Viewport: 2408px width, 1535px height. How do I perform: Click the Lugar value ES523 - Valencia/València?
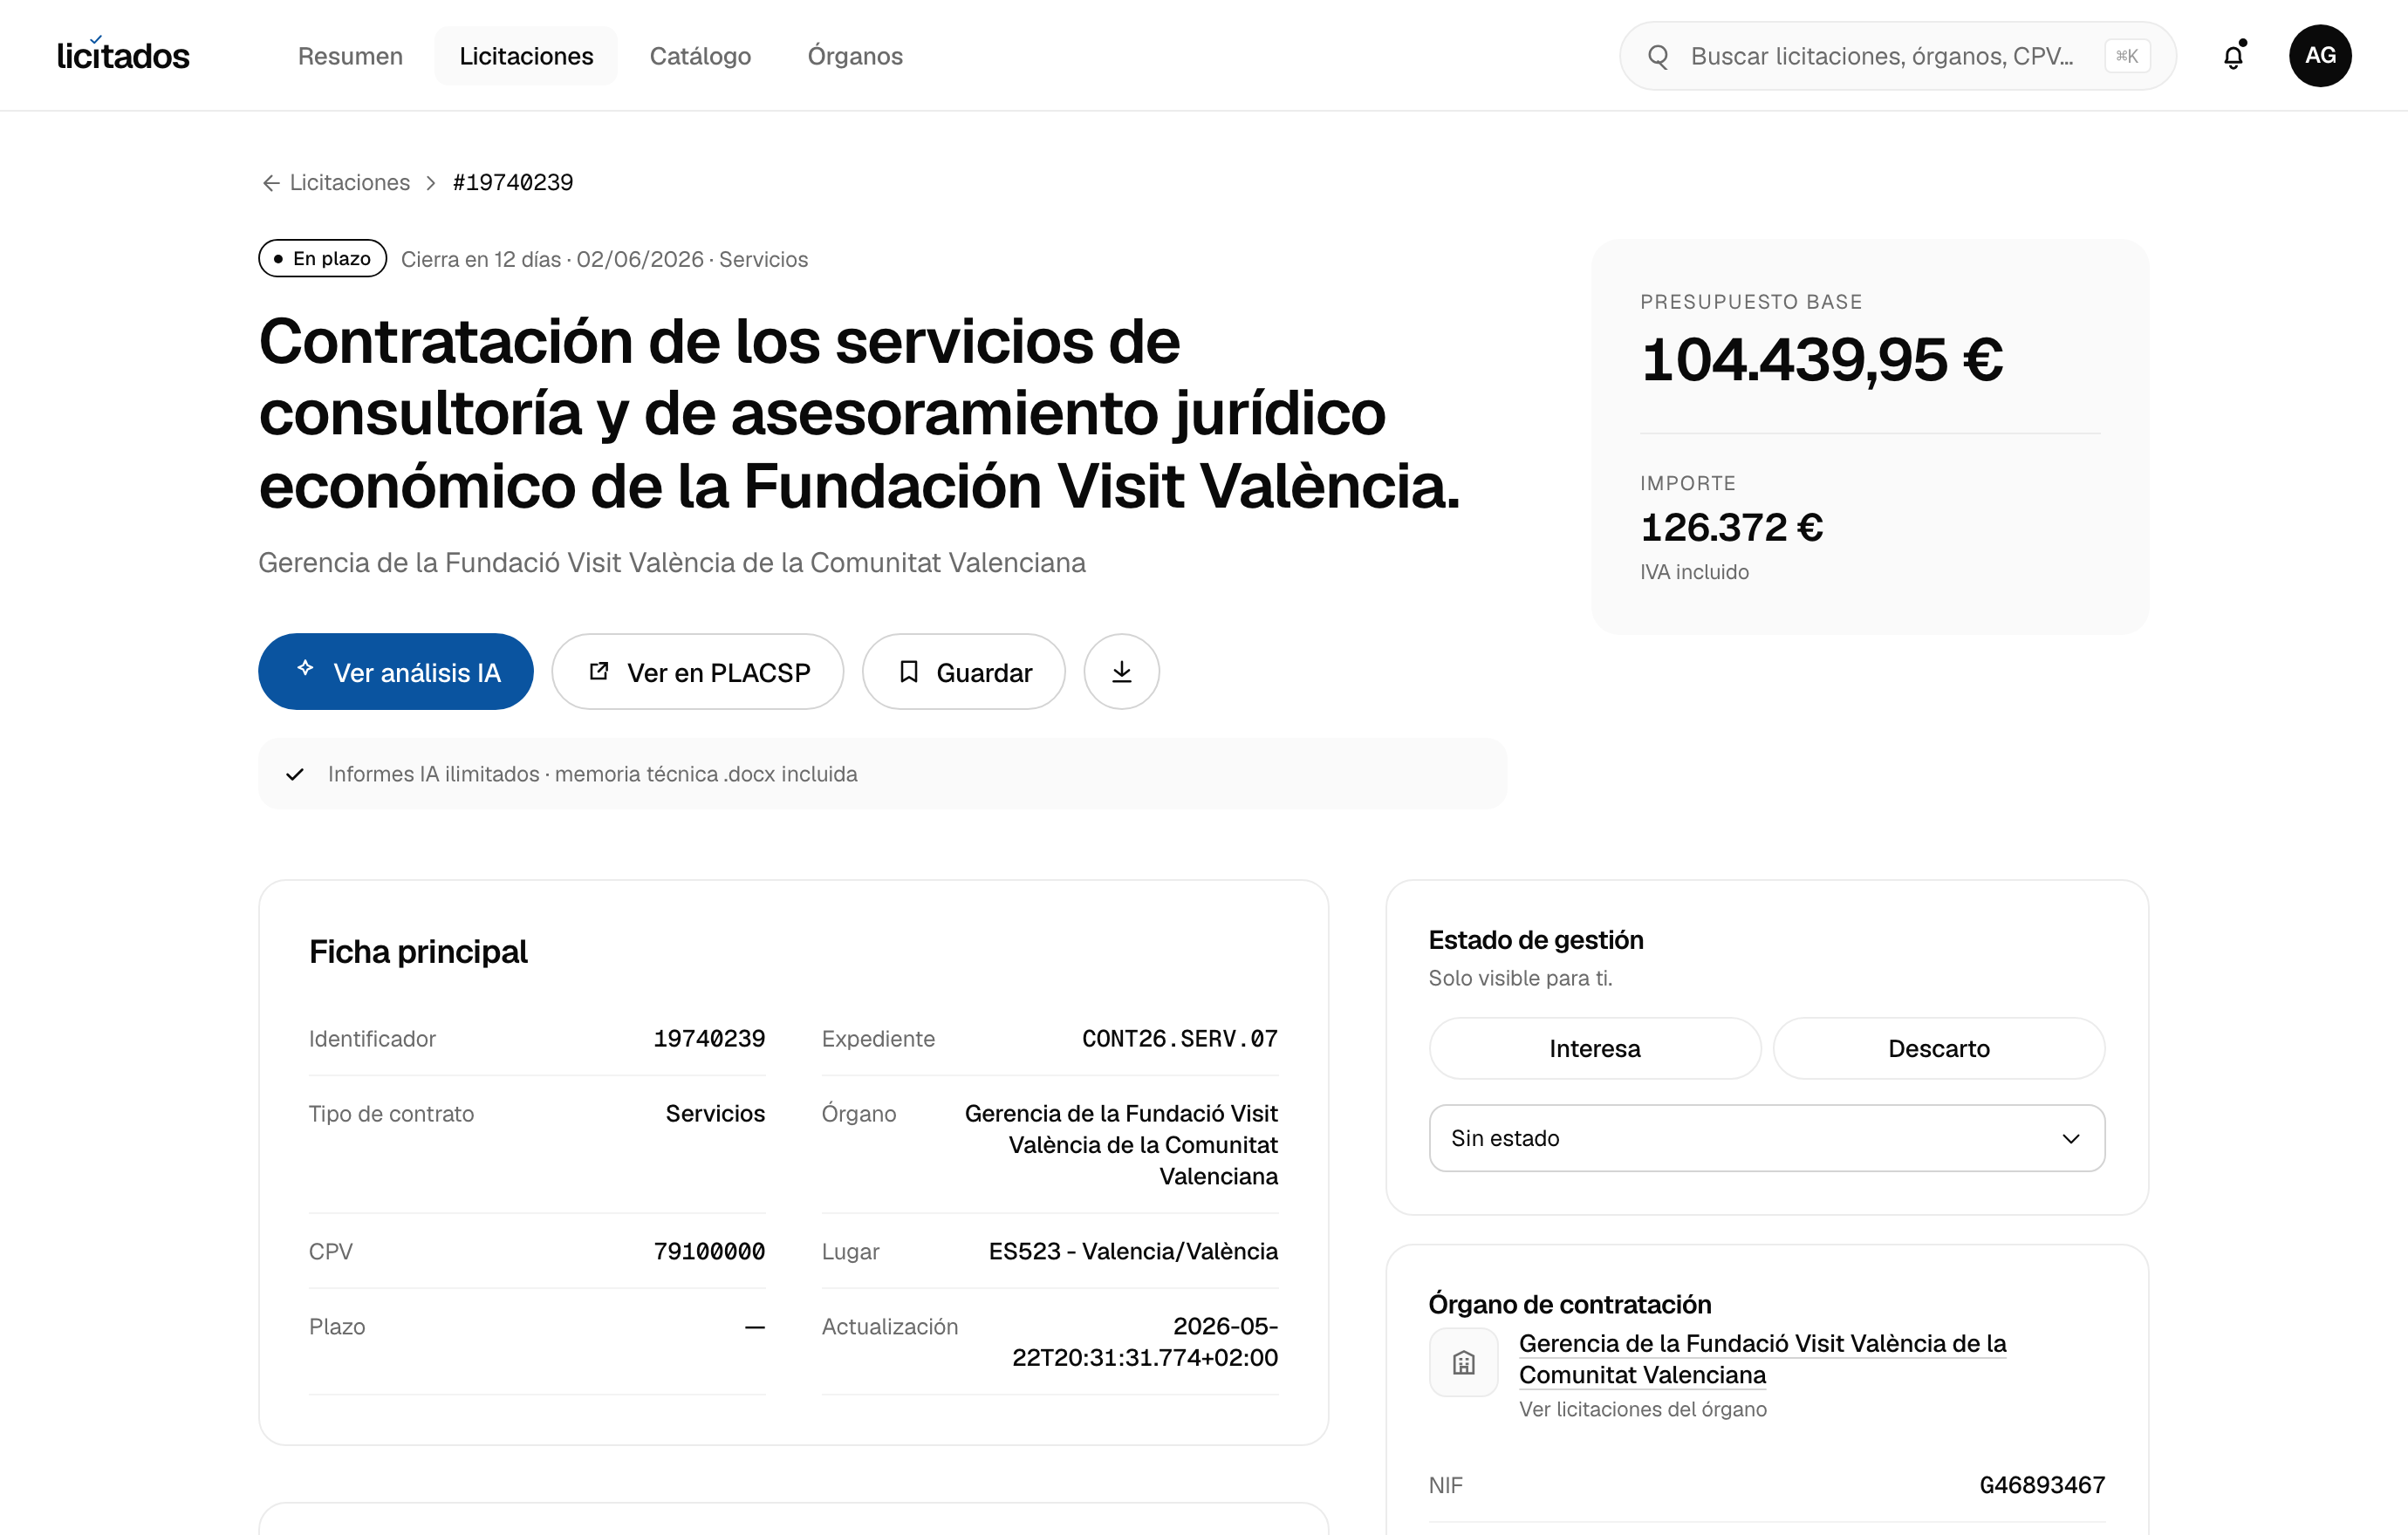tap(1133, 1252)
